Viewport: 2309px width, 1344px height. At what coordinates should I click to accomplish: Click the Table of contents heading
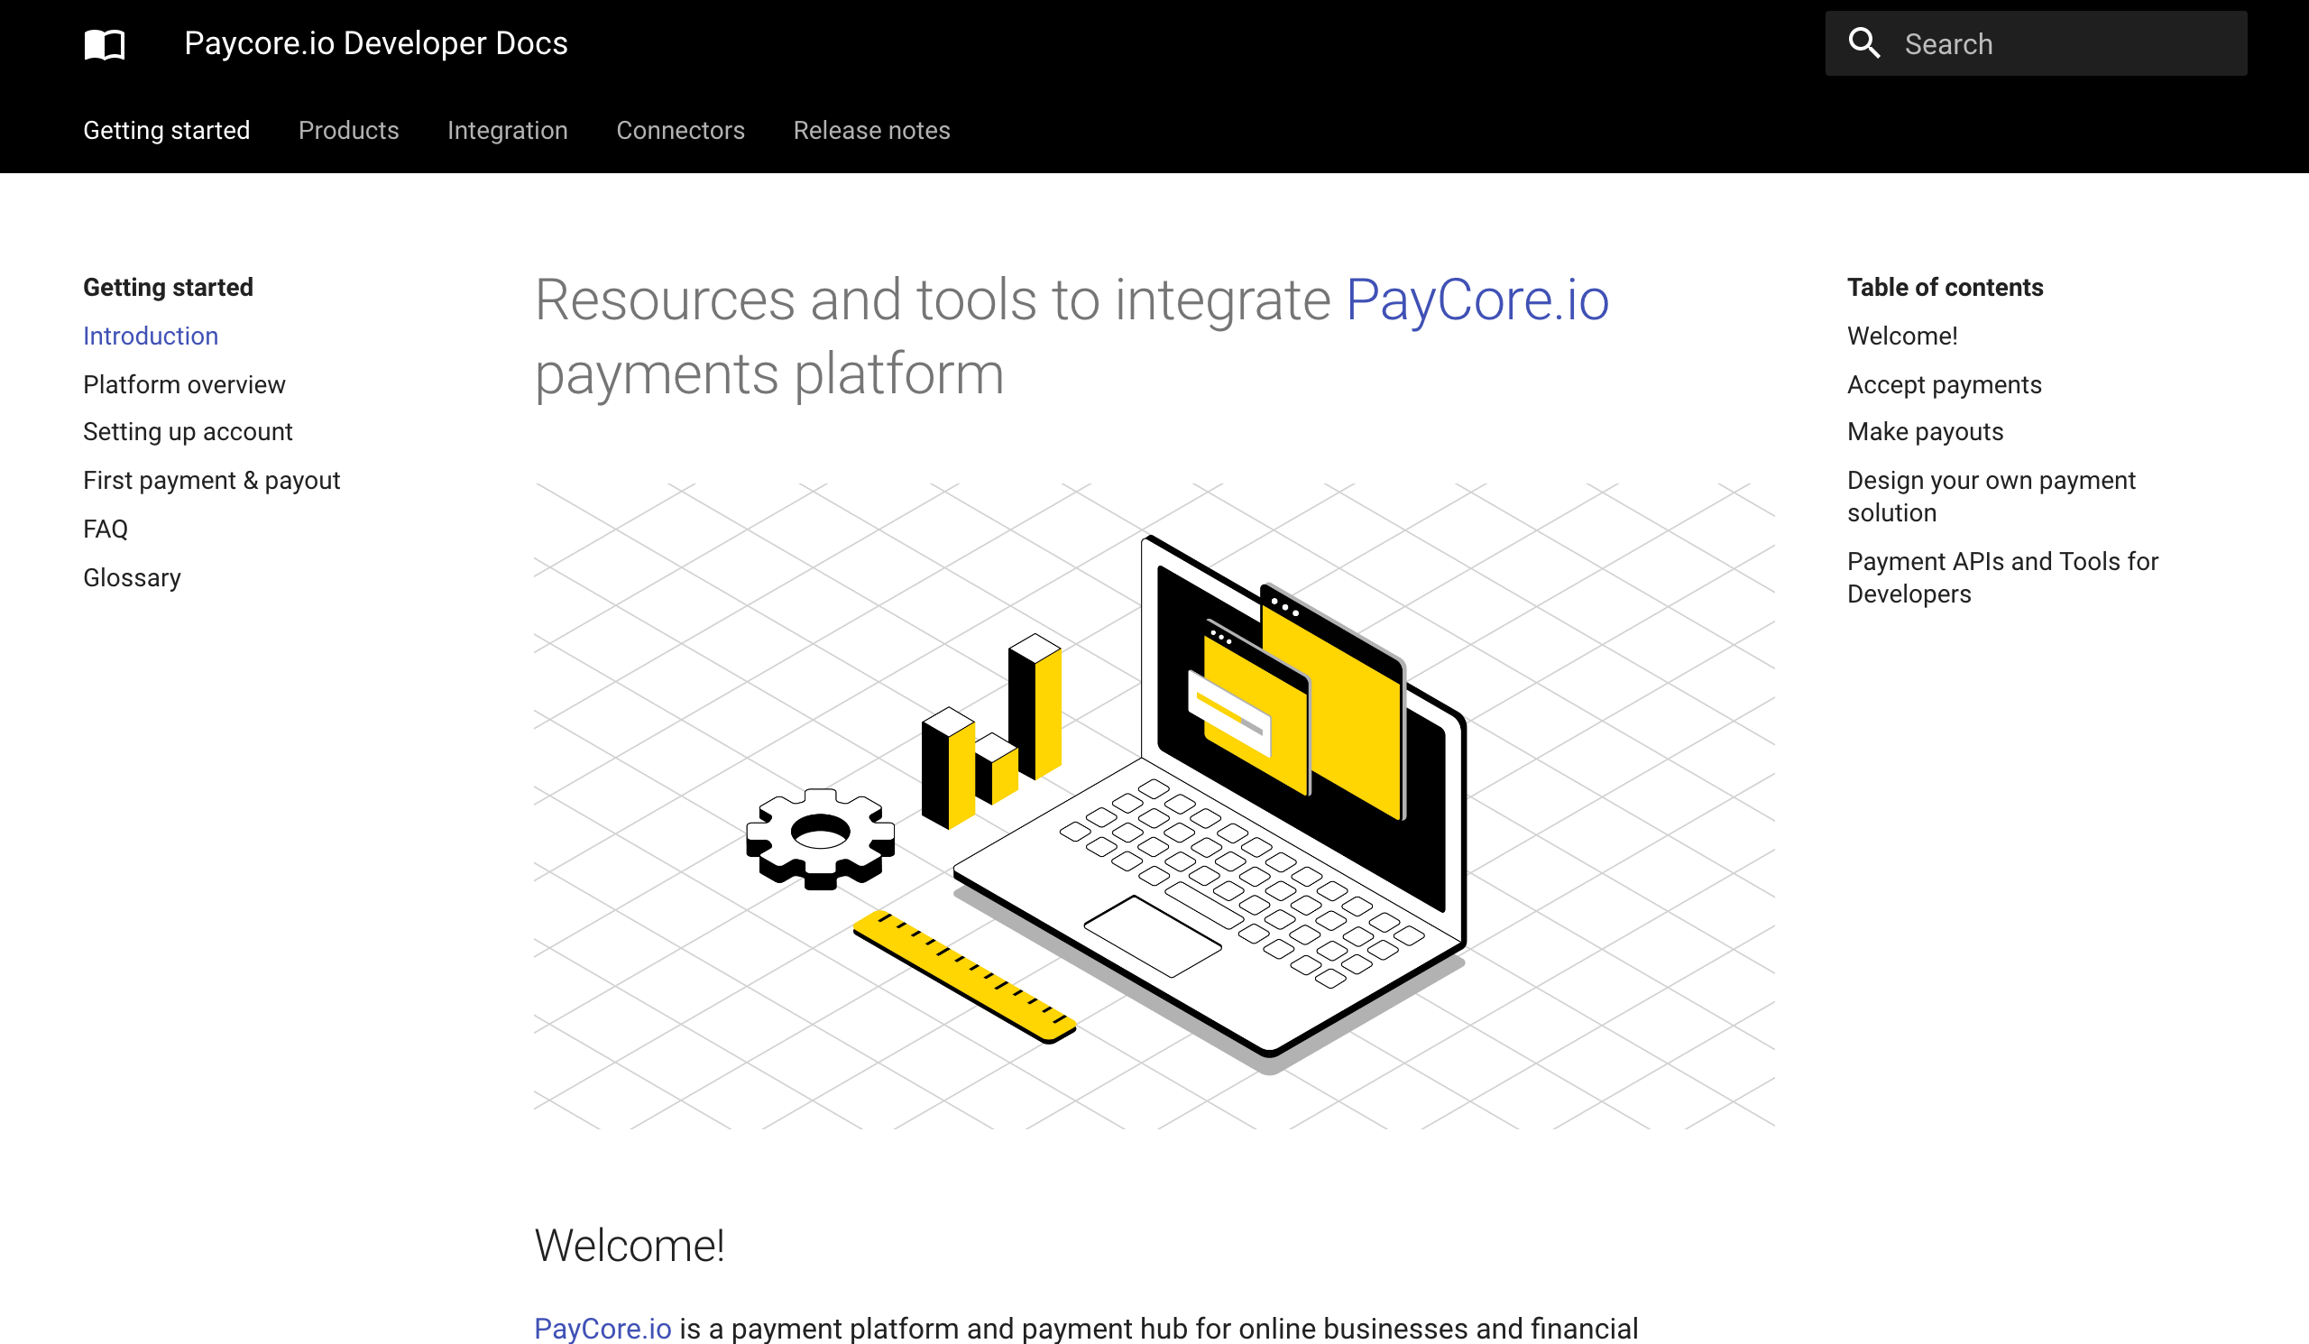click(x=1945, y=287)
